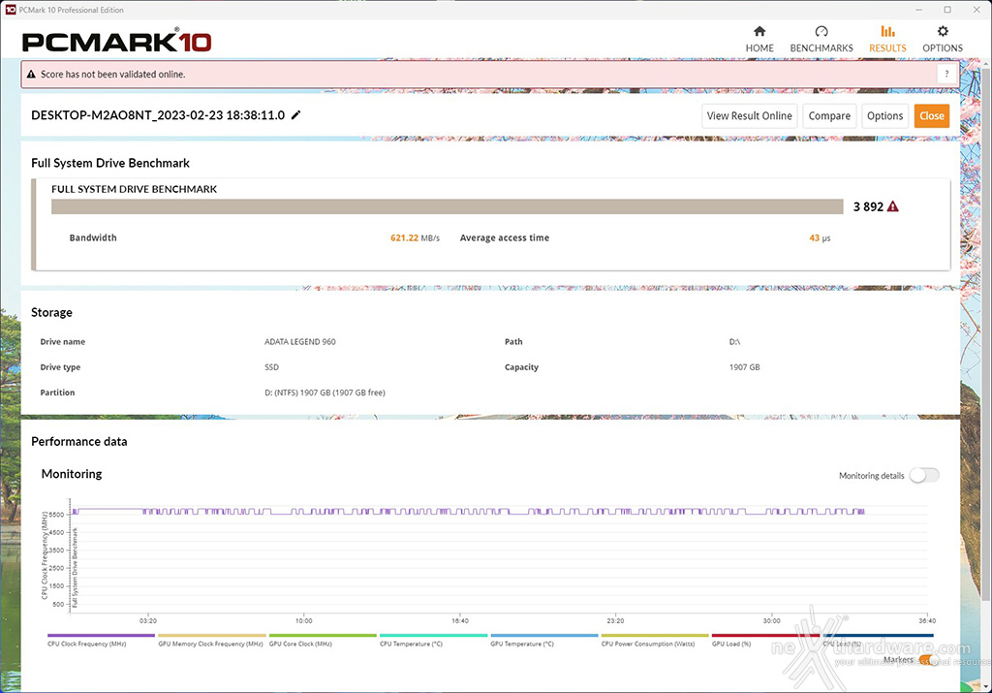The width and height of the screenshot is (992, 693).
Task: Click View Result Online button
Action: 749,115
